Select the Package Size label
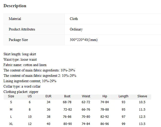This screenshot has height=127, width=161. [18, 40]
